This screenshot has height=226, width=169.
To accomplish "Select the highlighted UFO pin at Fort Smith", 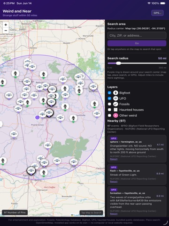I will click(x=31, y=171).
